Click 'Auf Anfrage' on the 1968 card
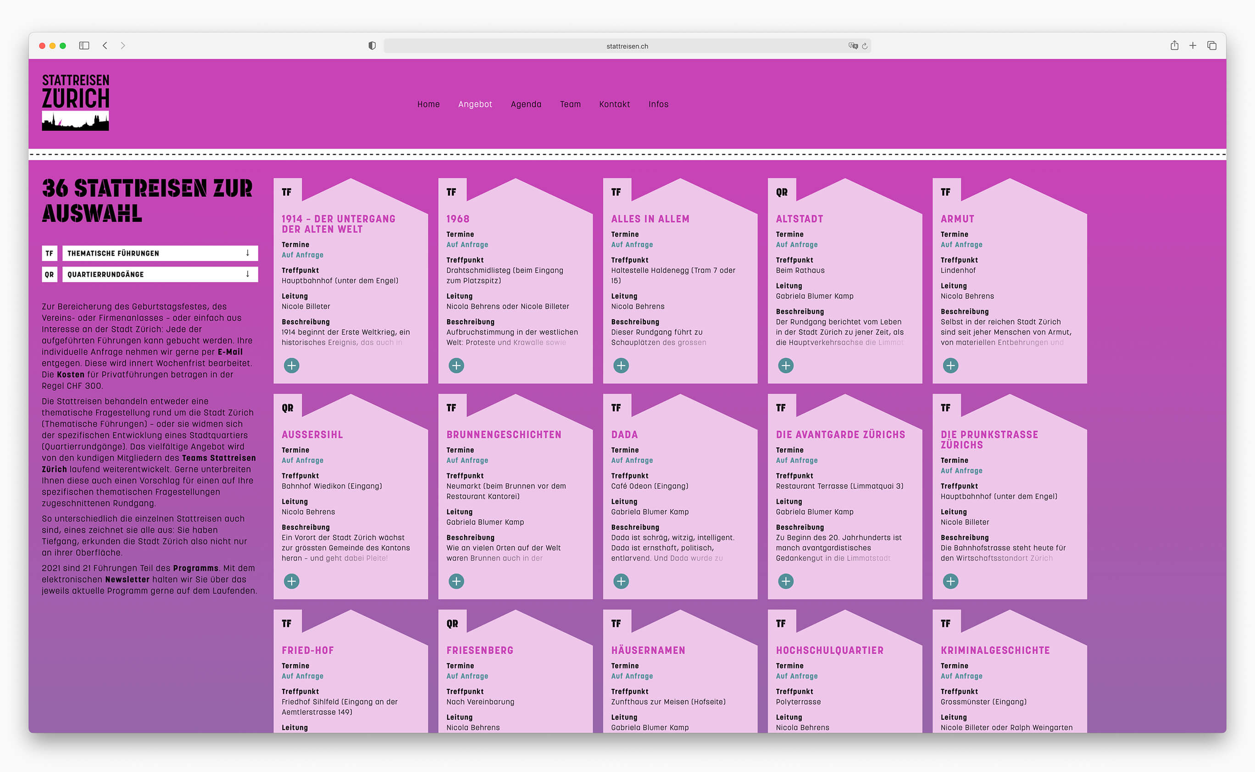 click(x=467, y=244)
